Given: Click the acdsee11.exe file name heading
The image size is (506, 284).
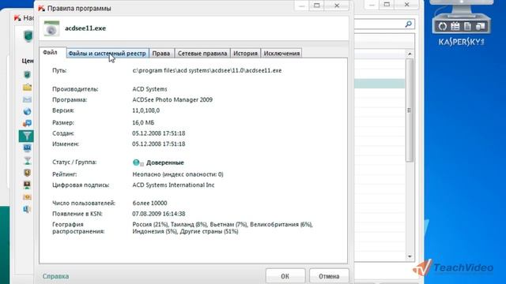Looking at the screenshot, I should tap(85, 28).
